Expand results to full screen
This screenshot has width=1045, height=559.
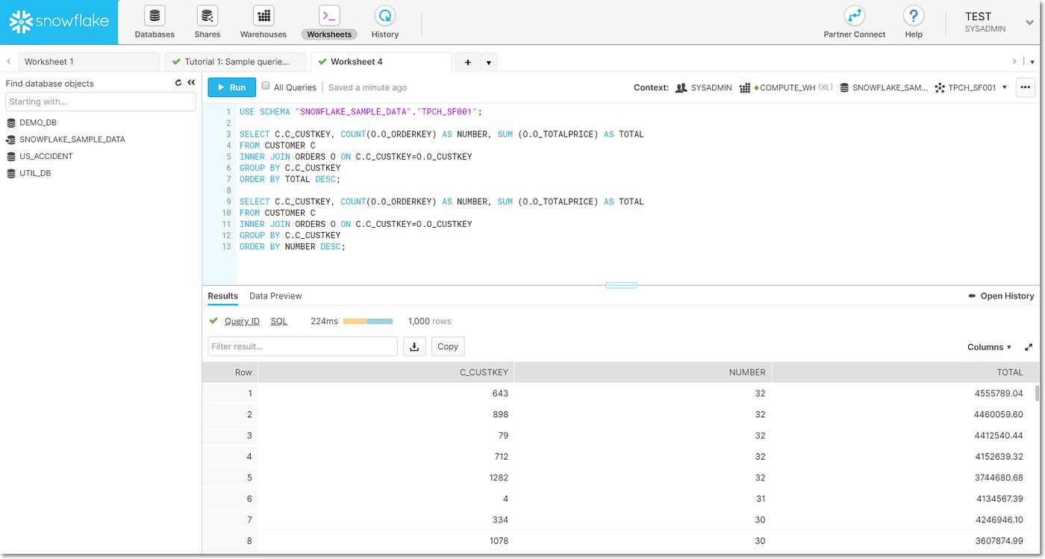pyautogui.click(x=1029, y=346)
